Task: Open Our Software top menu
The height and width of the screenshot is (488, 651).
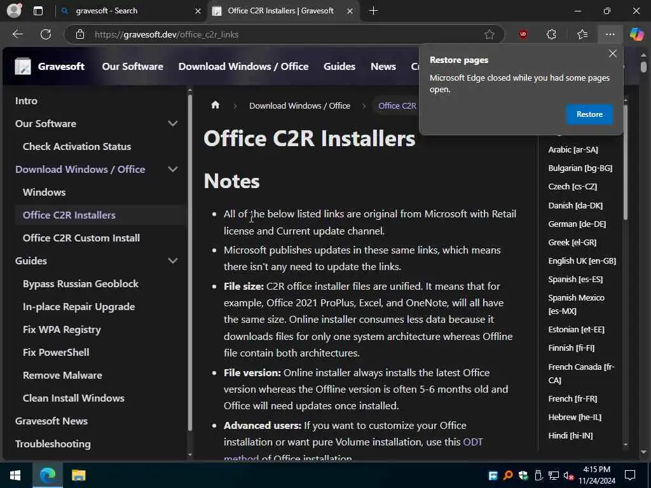Action: 132,66
